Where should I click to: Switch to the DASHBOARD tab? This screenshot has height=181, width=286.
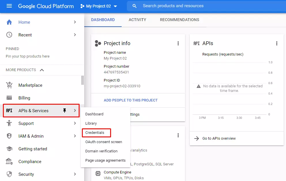coord(103,20)
